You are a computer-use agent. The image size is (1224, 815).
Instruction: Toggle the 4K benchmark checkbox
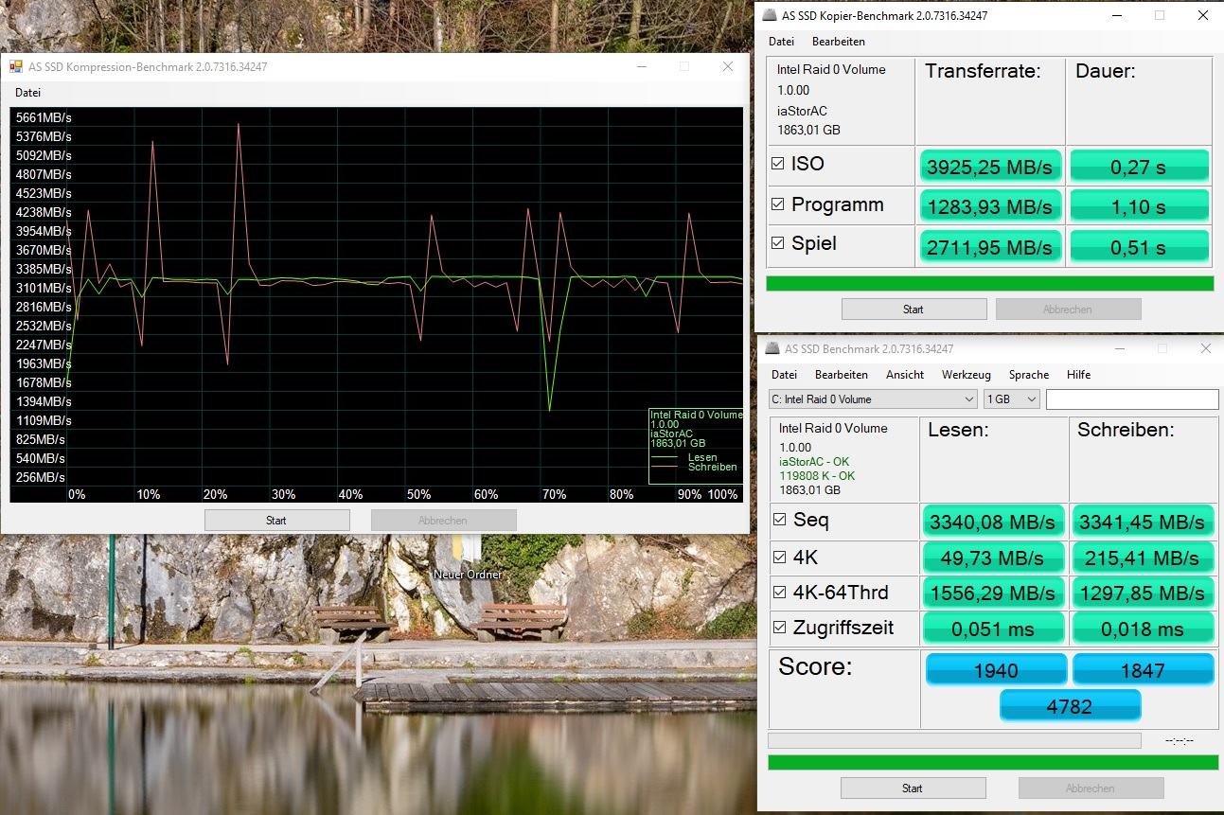[780, 558]
